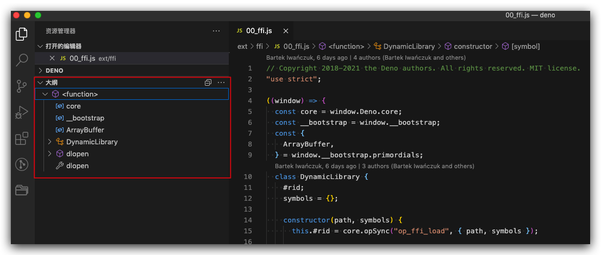Click '#rid;' on line 11
The height and width of the screenshot is (255, 601).
[x=293, y=188]
